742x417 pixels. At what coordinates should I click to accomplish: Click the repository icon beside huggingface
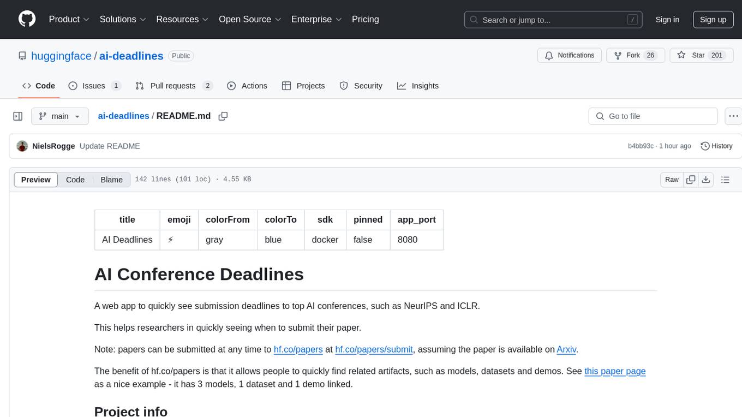coord(22,56)
